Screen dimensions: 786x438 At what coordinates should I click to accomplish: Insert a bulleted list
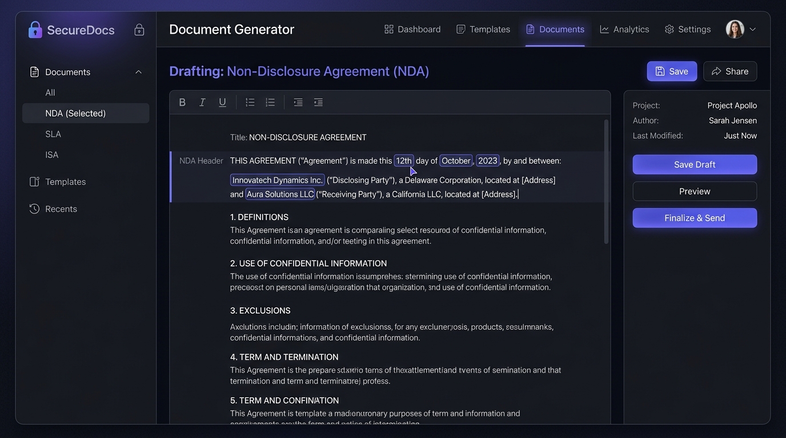pos(250,102)
